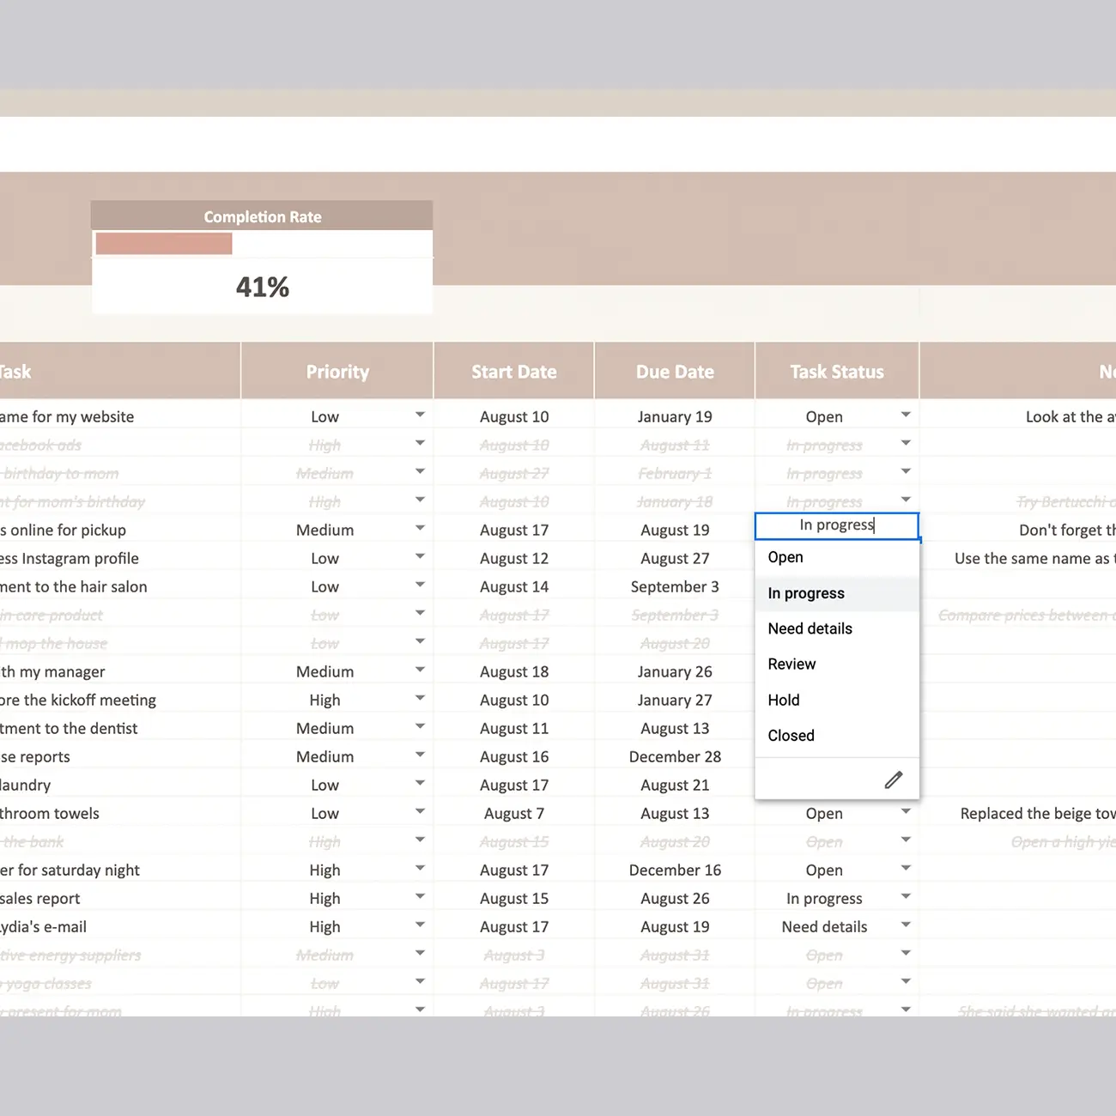
Task: Click the 41% completion value
Action: click(263, 287)
